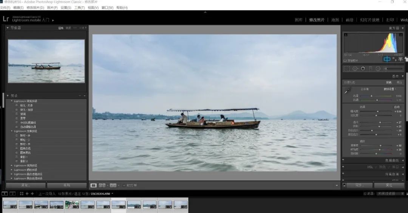Viewport: 408px width, 213px height.
Task: Click the 复位 button
Action: click(389, 185)
